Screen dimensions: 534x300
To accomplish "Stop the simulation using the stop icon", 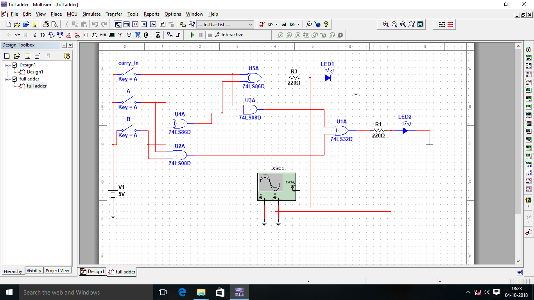I will click(x=210, y=35).
